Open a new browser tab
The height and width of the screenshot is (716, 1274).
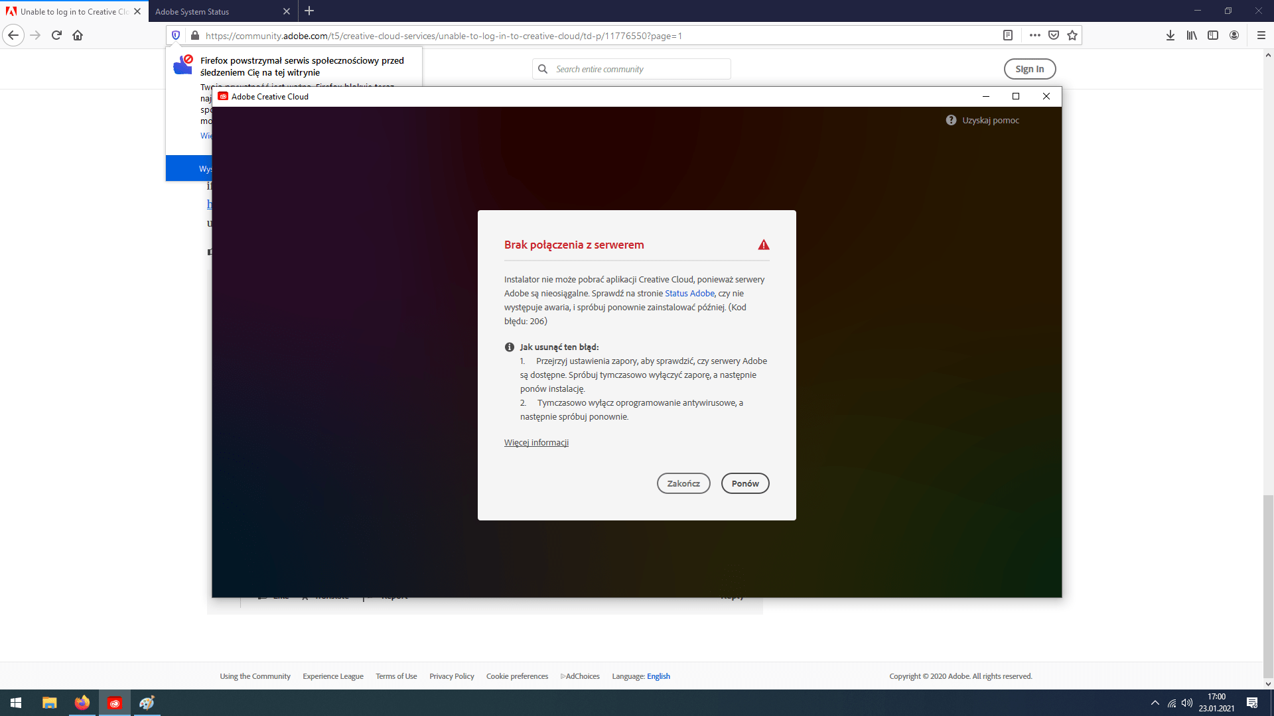click(x=309, y=11)
